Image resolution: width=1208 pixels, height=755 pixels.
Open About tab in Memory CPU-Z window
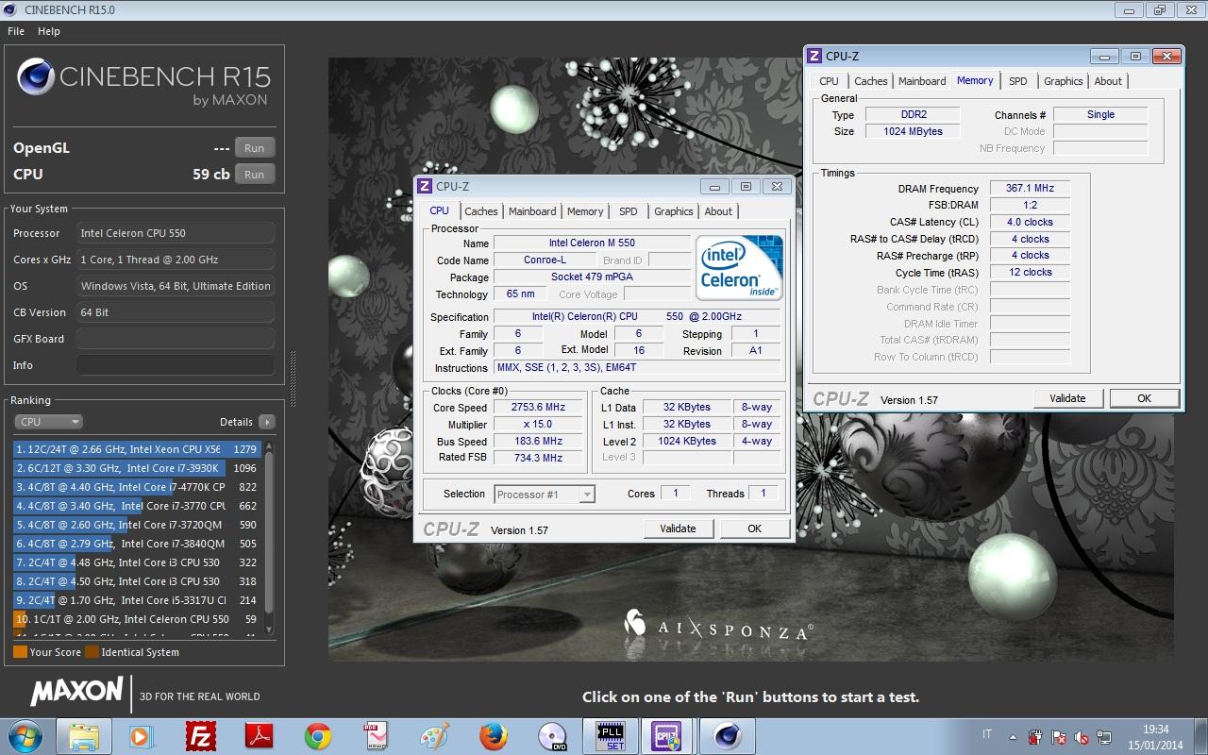(x=1108, y=81)
